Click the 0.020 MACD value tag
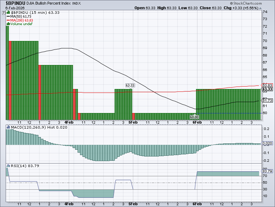275x207 pixels. click(267, 143)
